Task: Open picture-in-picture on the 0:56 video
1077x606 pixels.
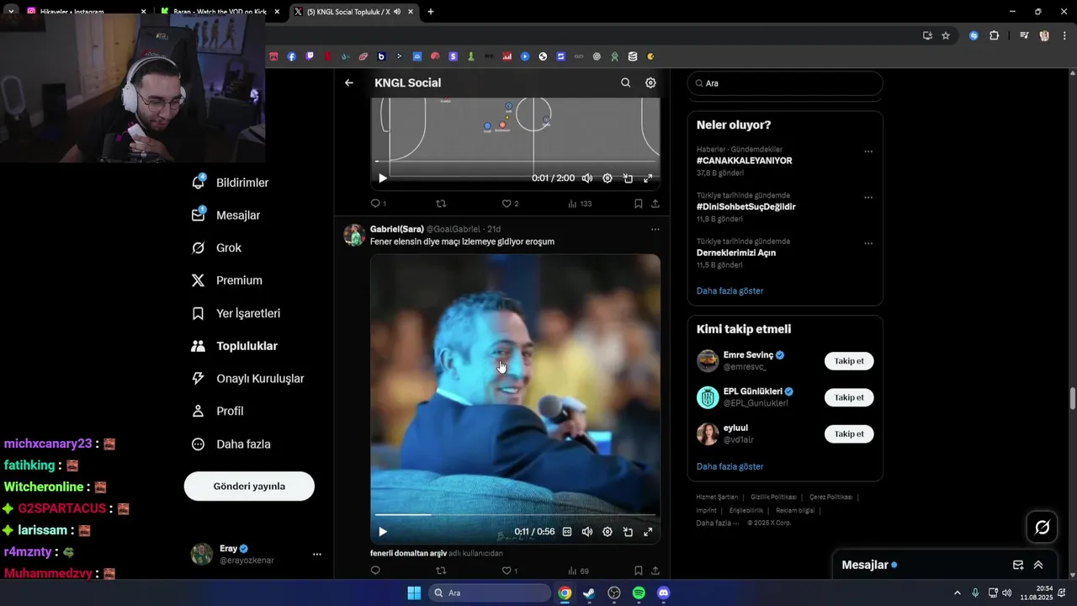Action: [x=628, y=532]
